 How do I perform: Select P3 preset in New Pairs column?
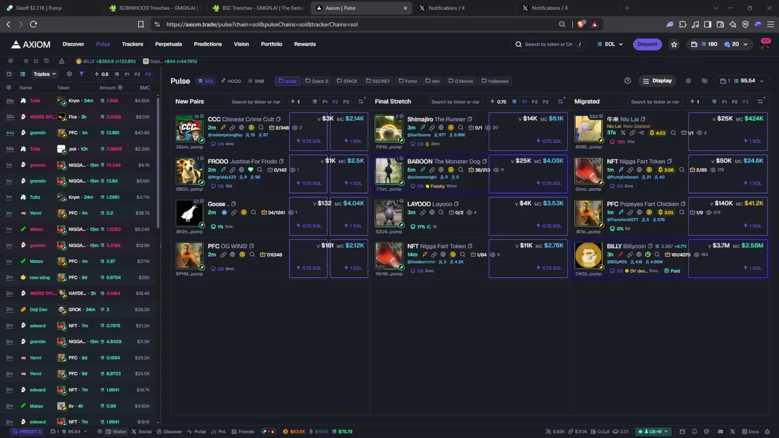346,102
